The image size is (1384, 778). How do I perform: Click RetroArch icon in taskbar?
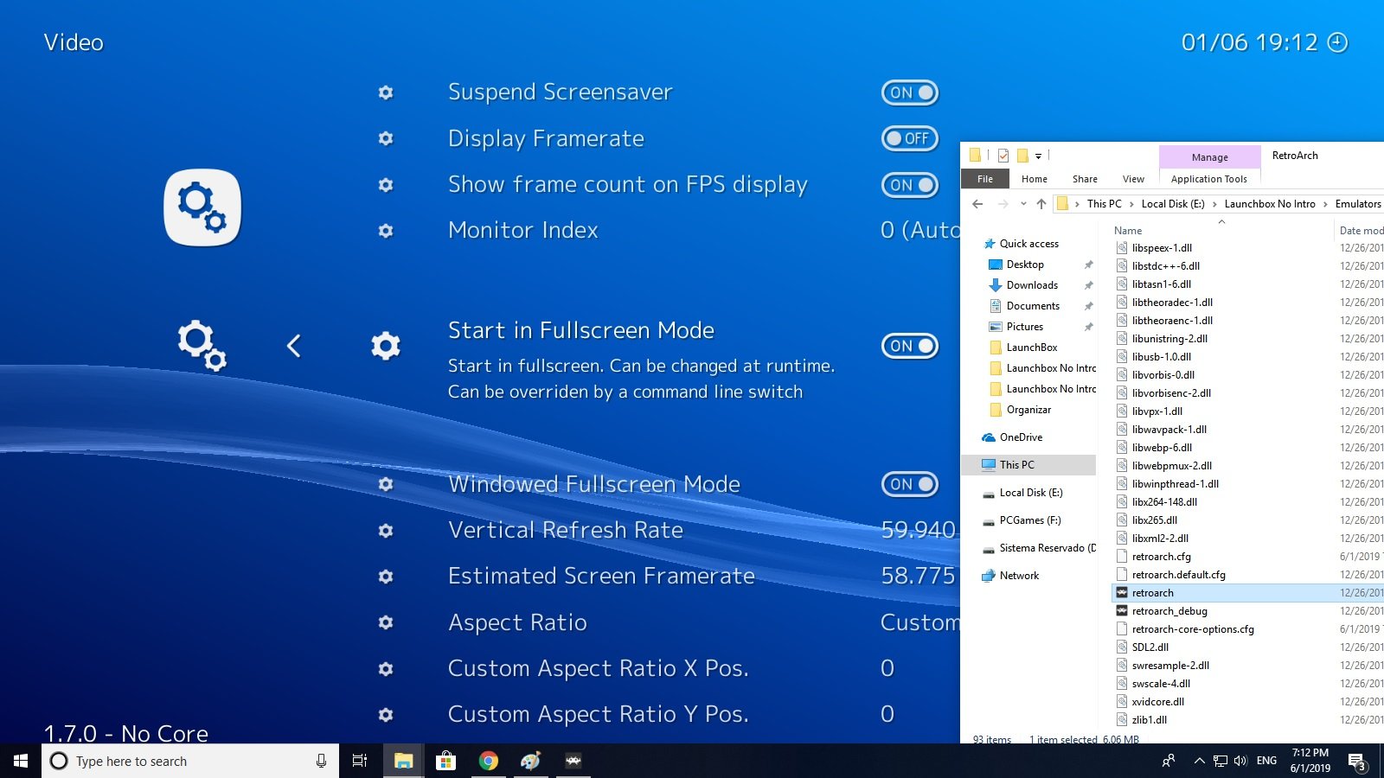click(573, 761)
